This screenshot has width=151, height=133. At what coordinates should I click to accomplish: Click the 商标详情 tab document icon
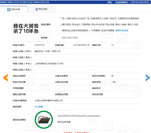point(9,9)
